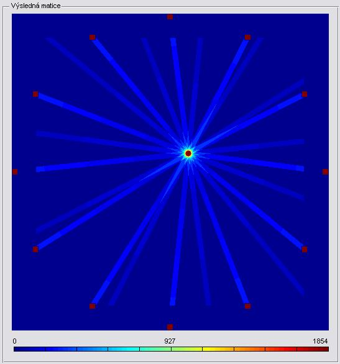Click the colorbar midpoint label "927"
The height and width of the screenshot is (364, 340).
(x=170, y=341)
